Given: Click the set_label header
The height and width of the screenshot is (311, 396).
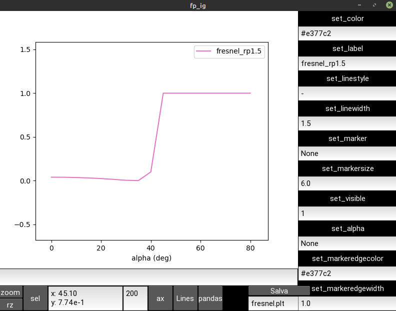Looking at the screenshot, I should pyautogui.click(x=347, y=48).
